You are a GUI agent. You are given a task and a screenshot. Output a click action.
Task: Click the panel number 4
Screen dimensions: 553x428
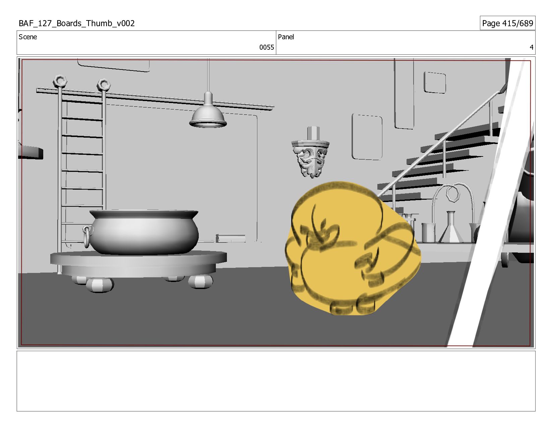531,47
